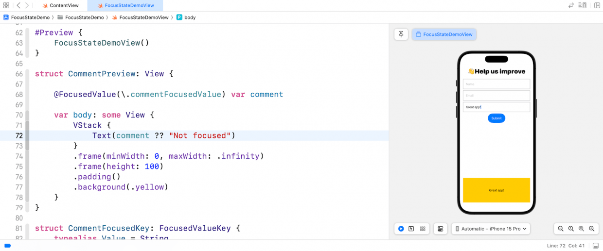603x251 pixels.
Task: Click the review changes arrows icon
Action: pyautogui.click(x=571, y=5)
